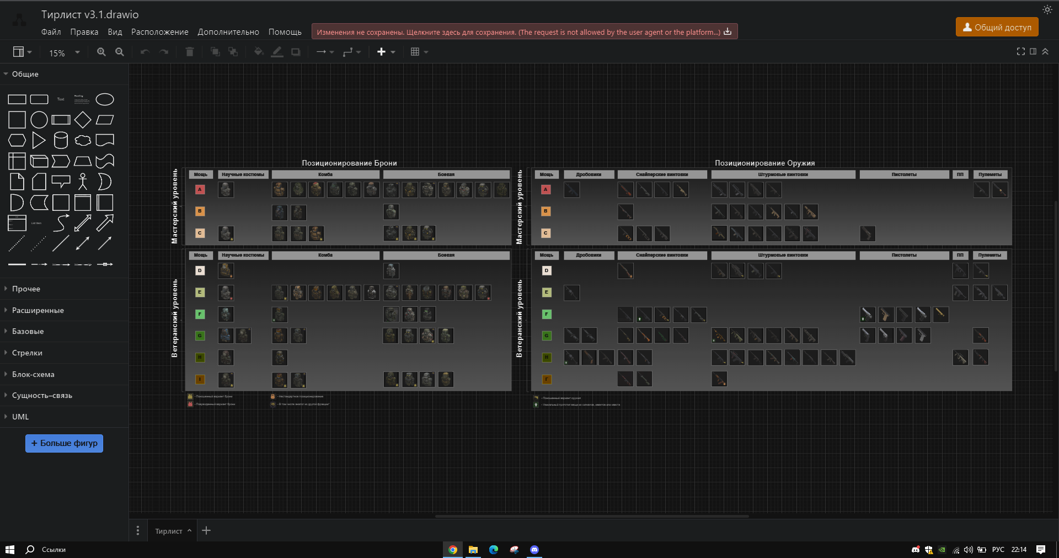Open the Помощь menu
Screen dimensions: 1059x558
point(285,32)
